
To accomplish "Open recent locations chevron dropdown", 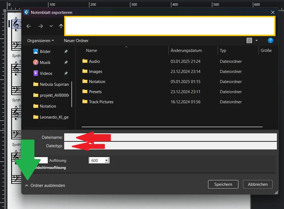I will click(51, 26).
